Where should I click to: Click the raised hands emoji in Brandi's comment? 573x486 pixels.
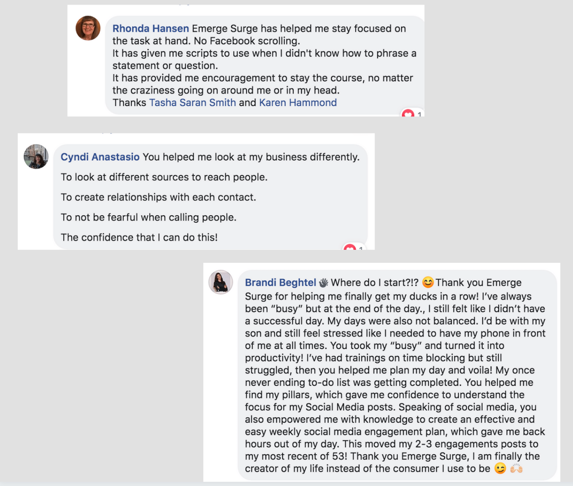click(516, 468)
